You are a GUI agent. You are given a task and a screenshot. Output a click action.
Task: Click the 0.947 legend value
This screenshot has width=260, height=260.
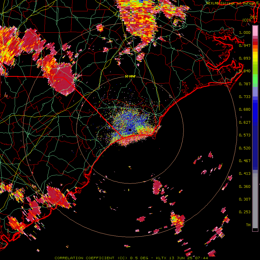(x=245, y=45)
